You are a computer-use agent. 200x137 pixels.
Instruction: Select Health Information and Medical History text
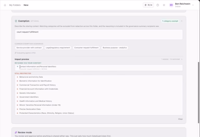(x=36, y=101)
